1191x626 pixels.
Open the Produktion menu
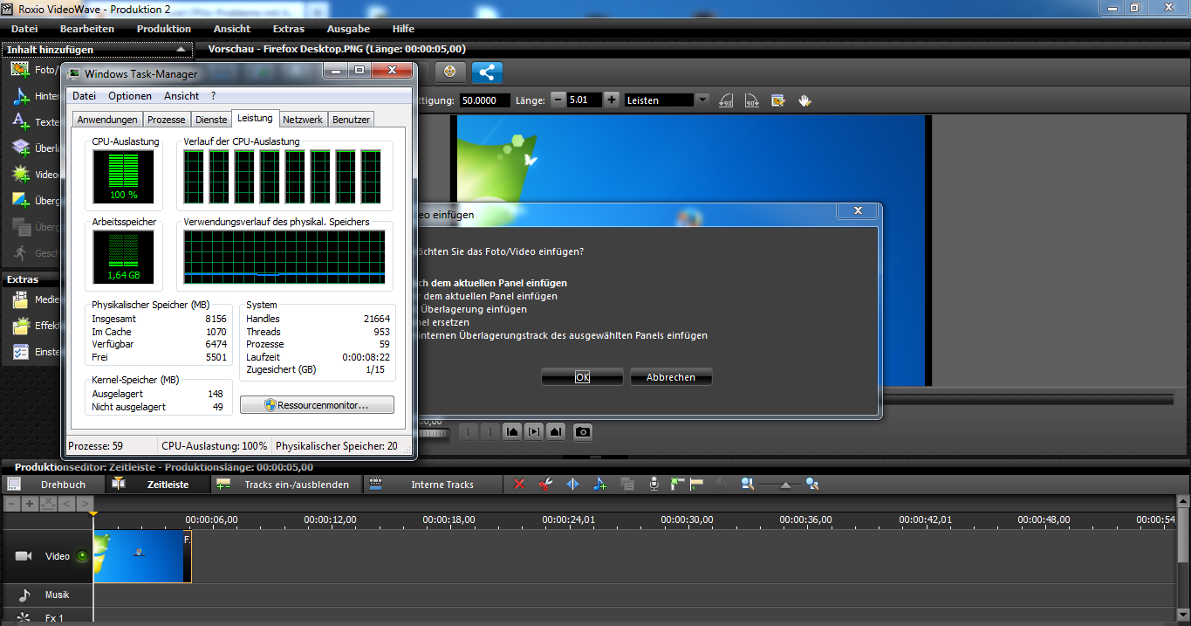point(164,29)
